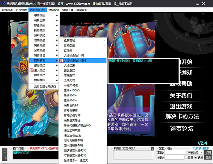Choose 法宝全屏攻击 in the submenu

[x=83, y=131]
